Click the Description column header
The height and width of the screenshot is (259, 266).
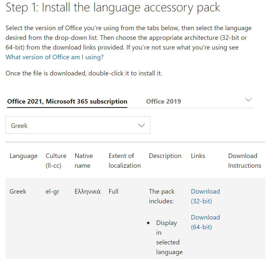point(165,156)
